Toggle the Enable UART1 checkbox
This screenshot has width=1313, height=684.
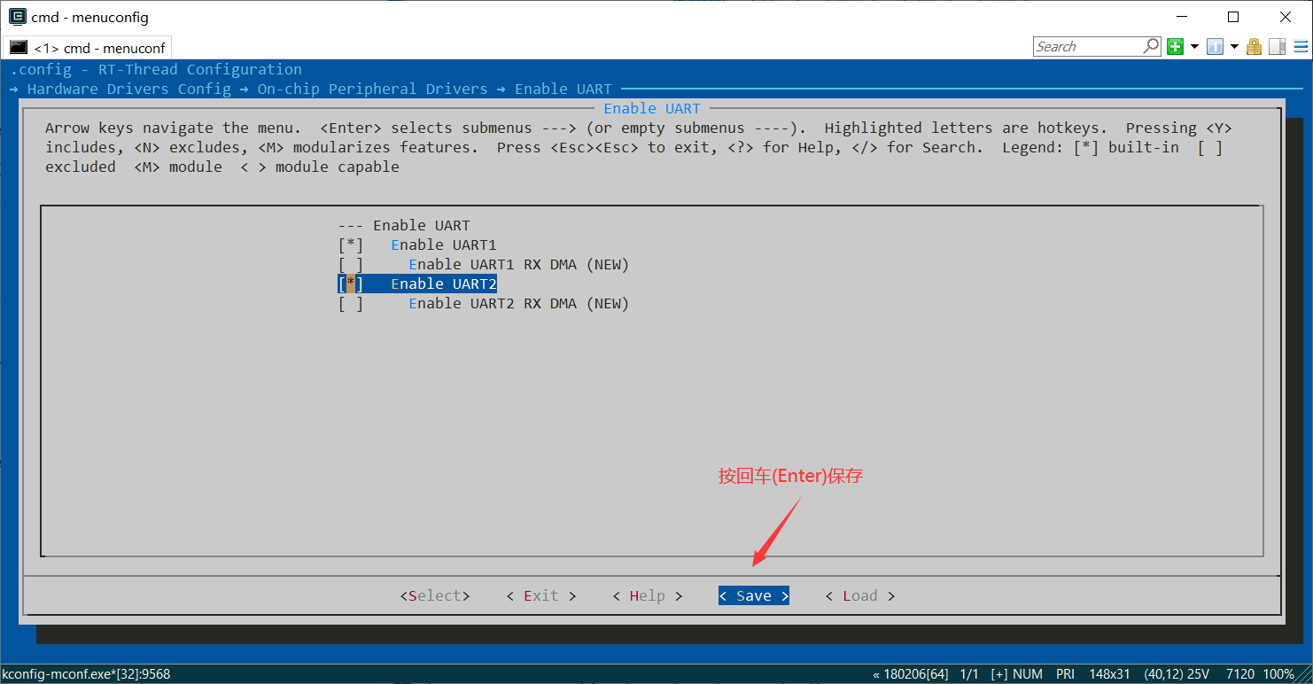(x=351, y=245)
